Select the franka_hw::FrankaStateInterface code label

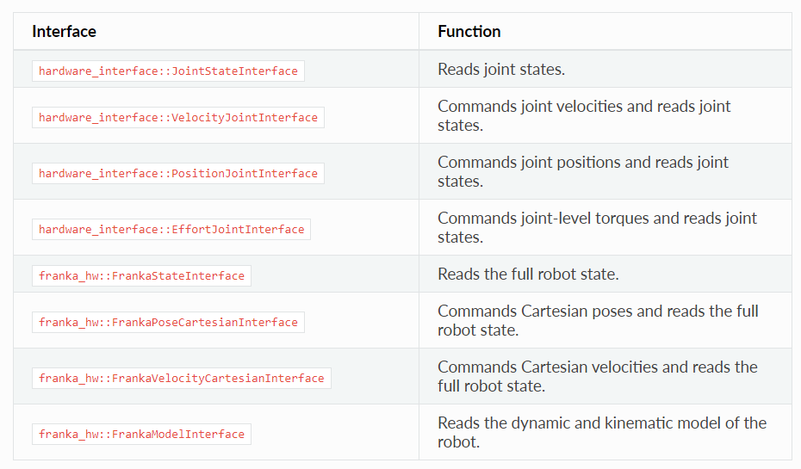(141, 275)
